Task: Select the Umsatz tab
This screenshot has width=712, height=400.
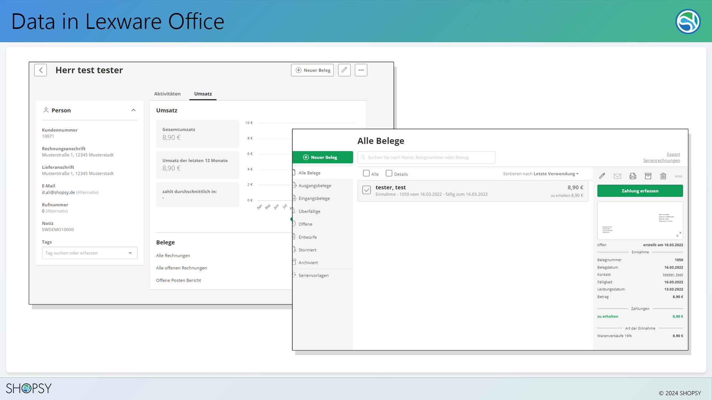Action: tap(203, 94)
